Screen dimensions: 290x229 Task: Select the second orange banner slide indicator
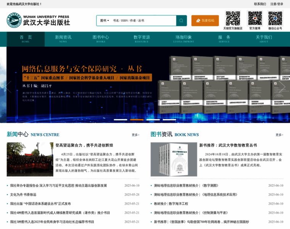pyautogui.click(x=137, y=120)
